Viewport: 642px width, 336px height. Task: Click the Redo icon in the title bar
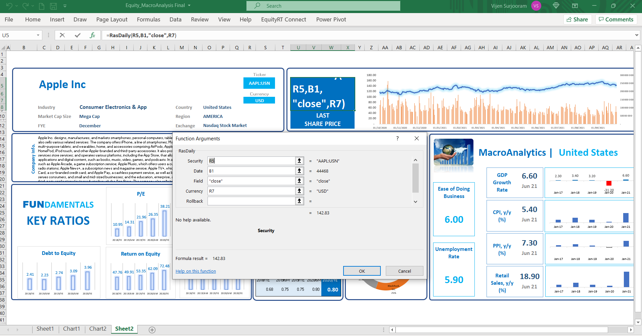(26, 6)
